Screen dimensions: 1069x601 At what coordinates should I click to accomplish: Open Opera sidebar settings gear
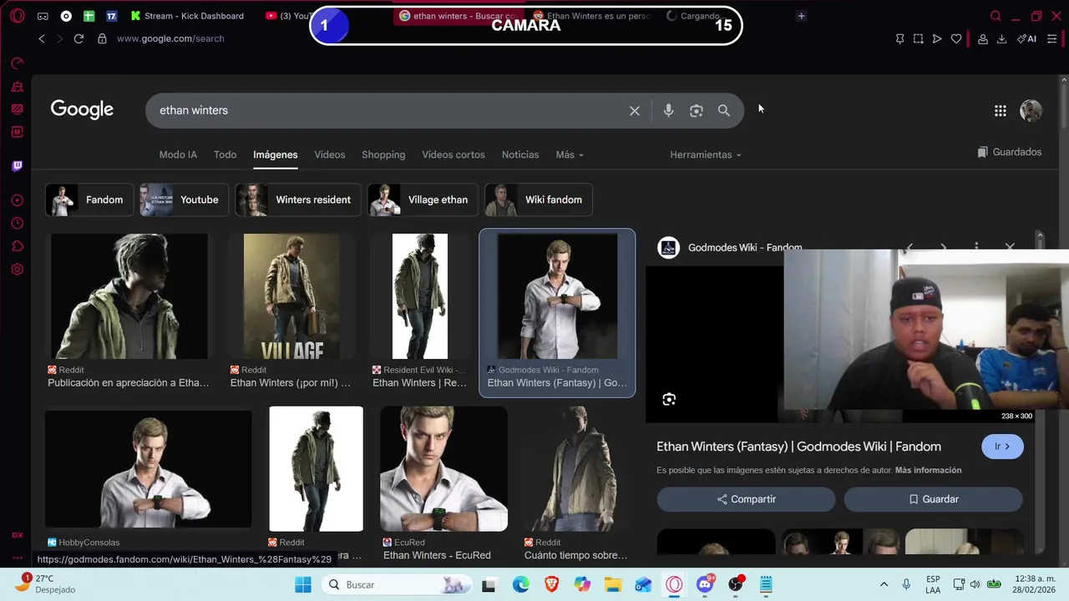[x=18, y=270]
